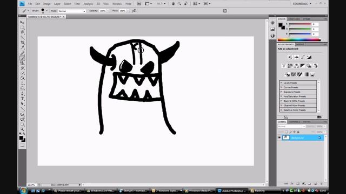The width and height of the screenshot is (346, 194).
Task: Open the Image menu
Action: point(46,4)
